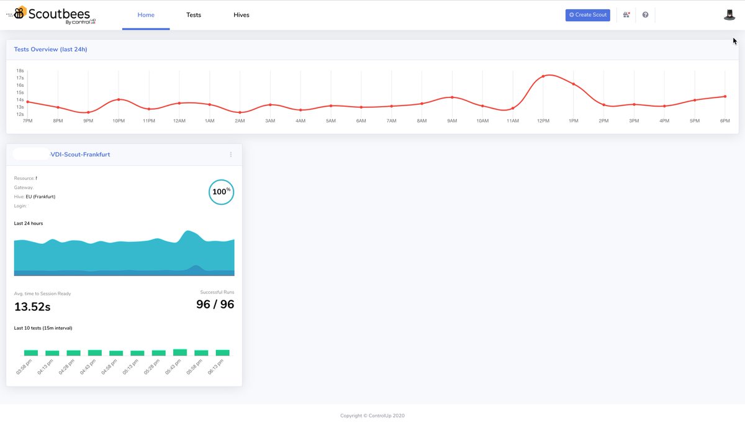The width and height of the screenshot is (745, 427).
Task: Select the 2AM data point on chart
Action: tap(240, 112)
